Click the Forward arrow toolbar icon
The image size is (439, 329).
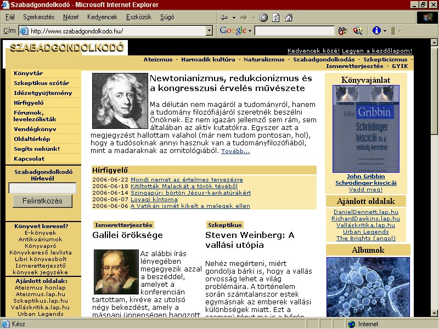pos(244,18)
